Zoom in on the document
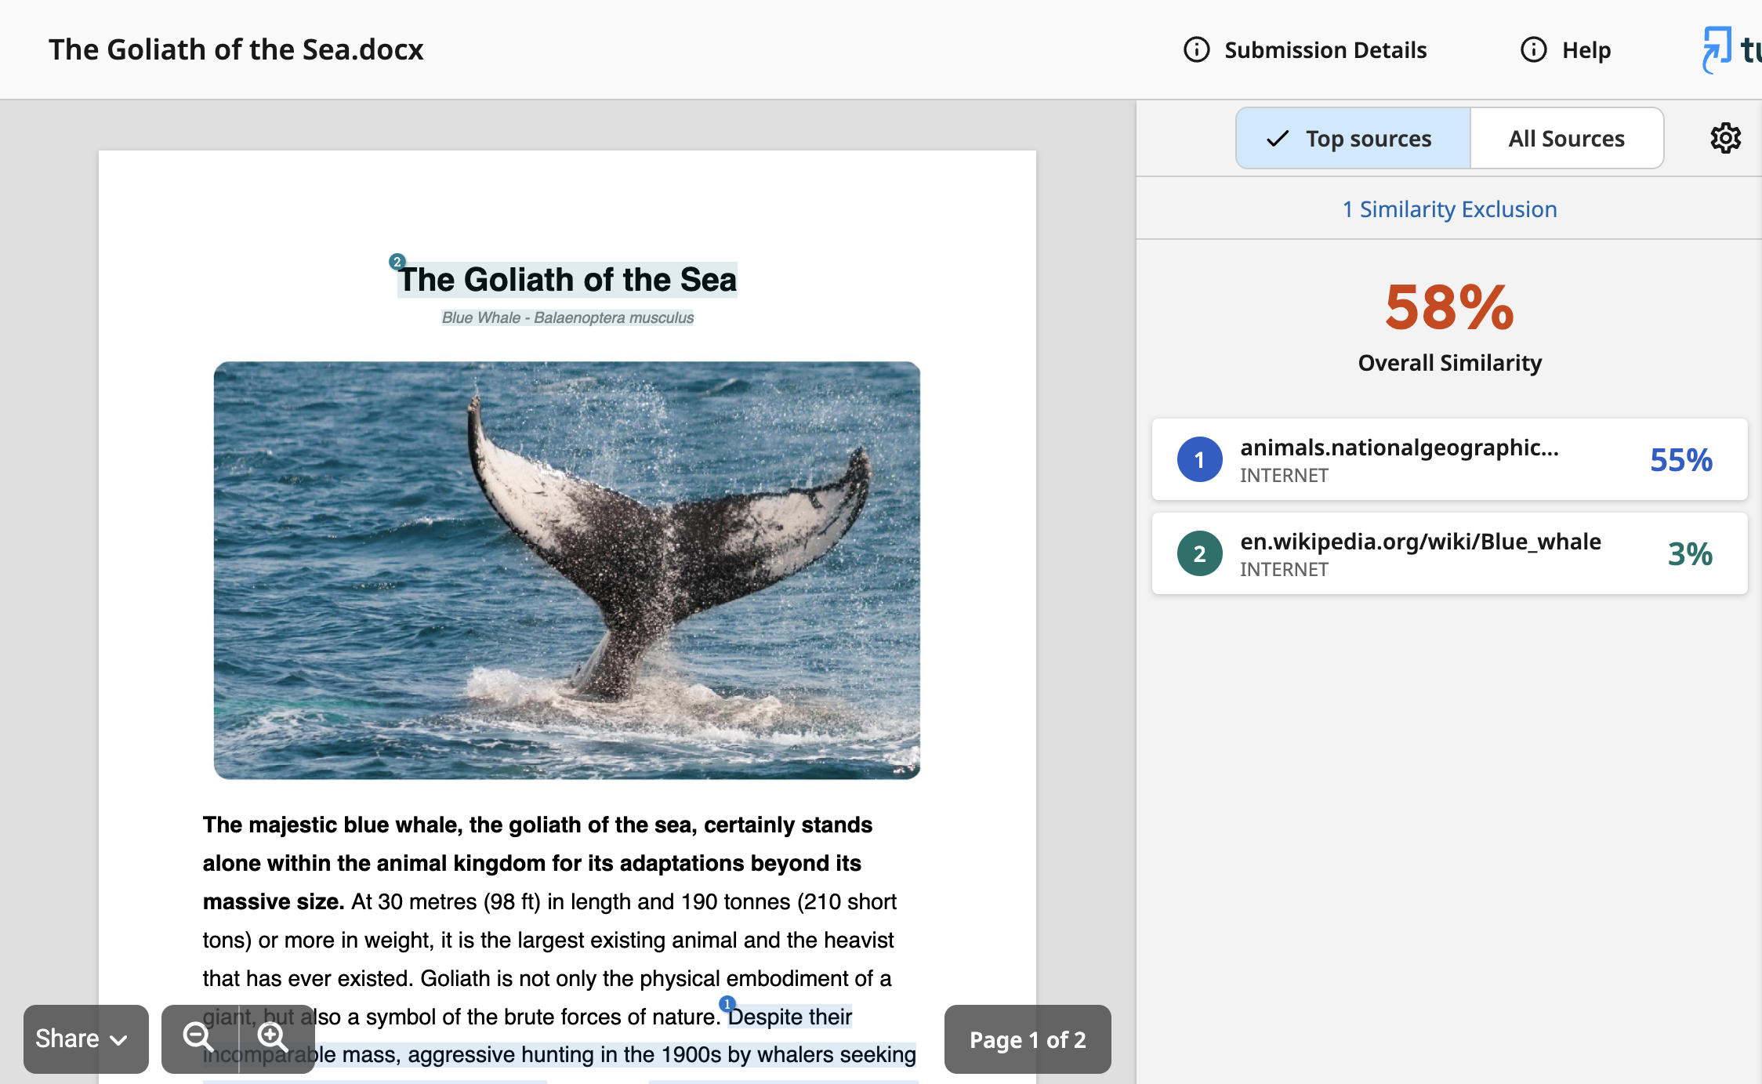Image resolution: width=1762 pixels, height=1084 pixels. coord(274,1038)
